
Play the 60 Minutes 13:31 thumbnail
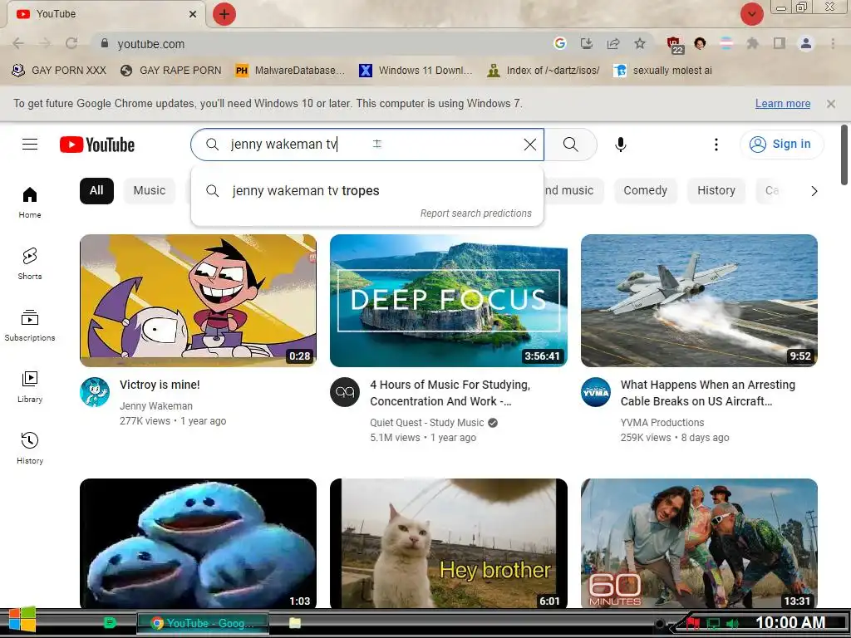(699, 543)
